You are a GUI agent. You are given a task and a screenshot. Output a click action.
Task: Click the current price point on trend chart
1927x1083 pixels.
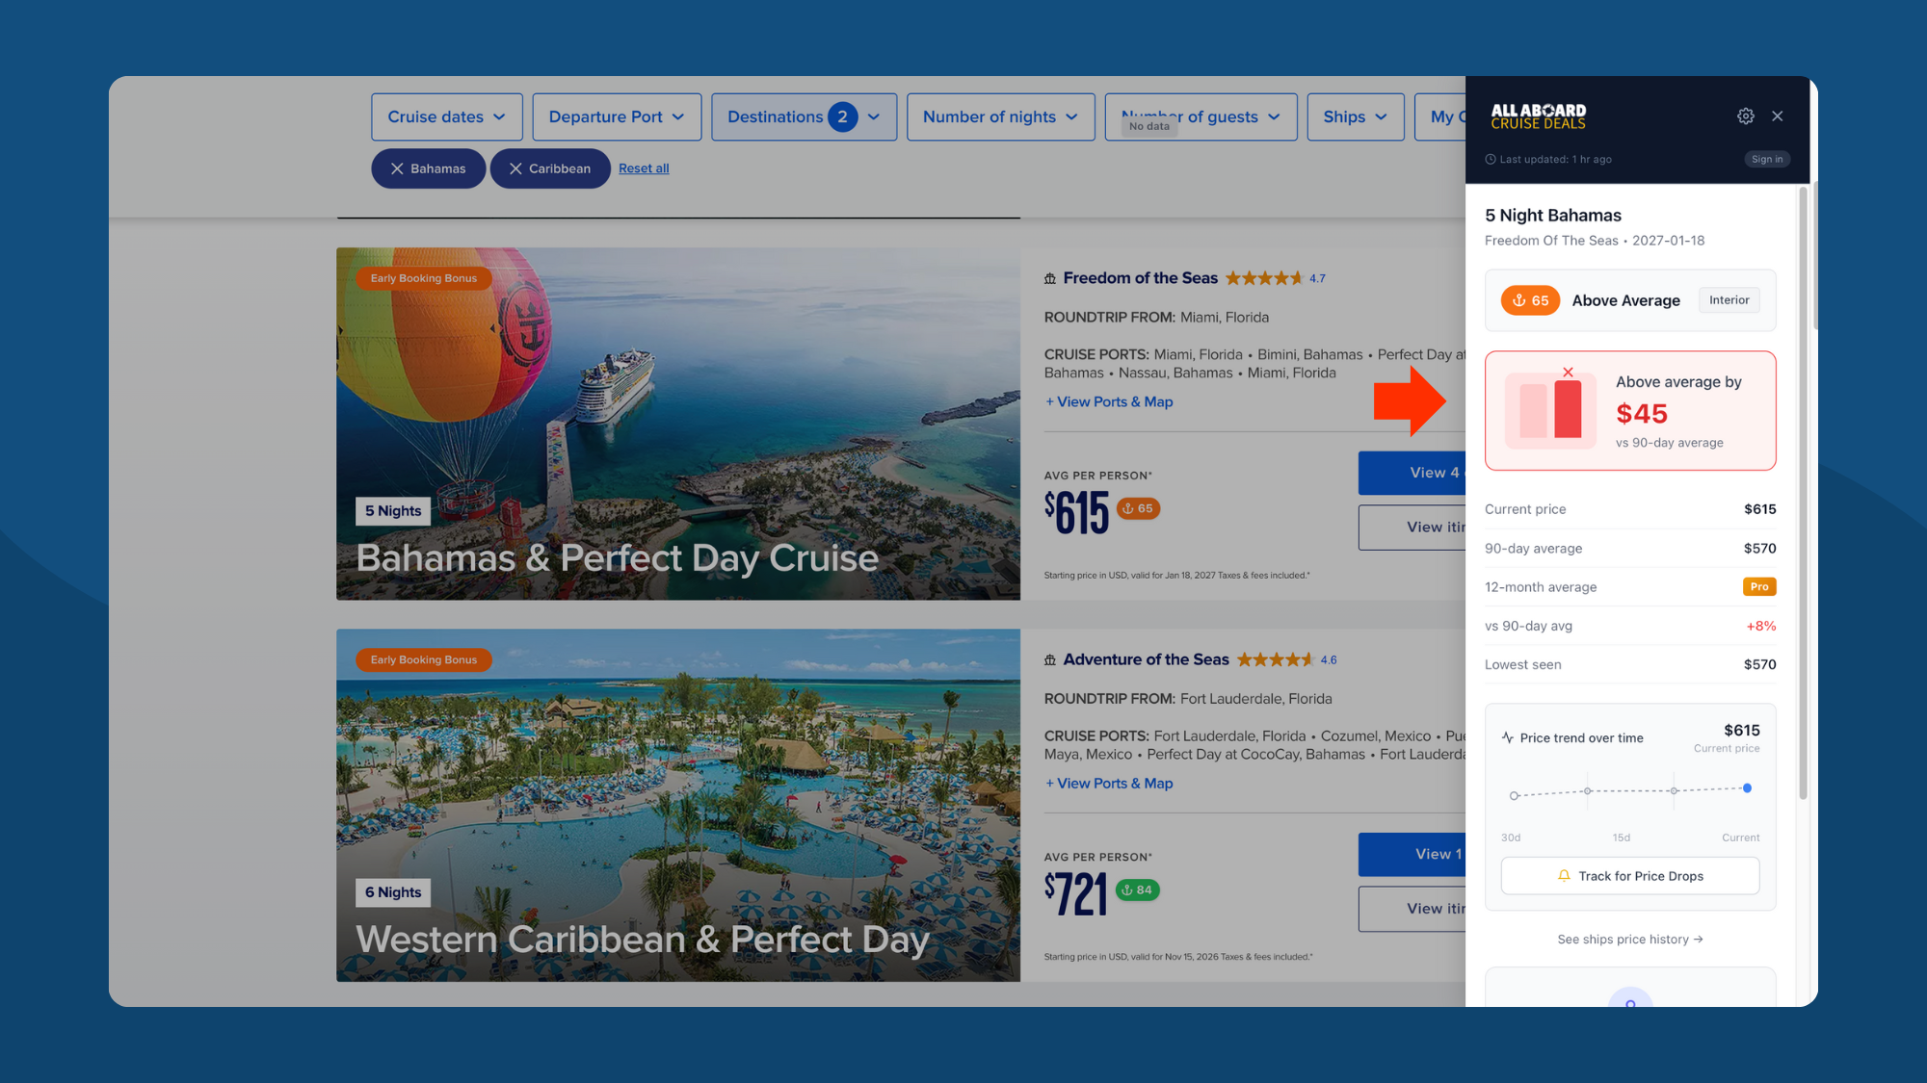pos(1747,788)
